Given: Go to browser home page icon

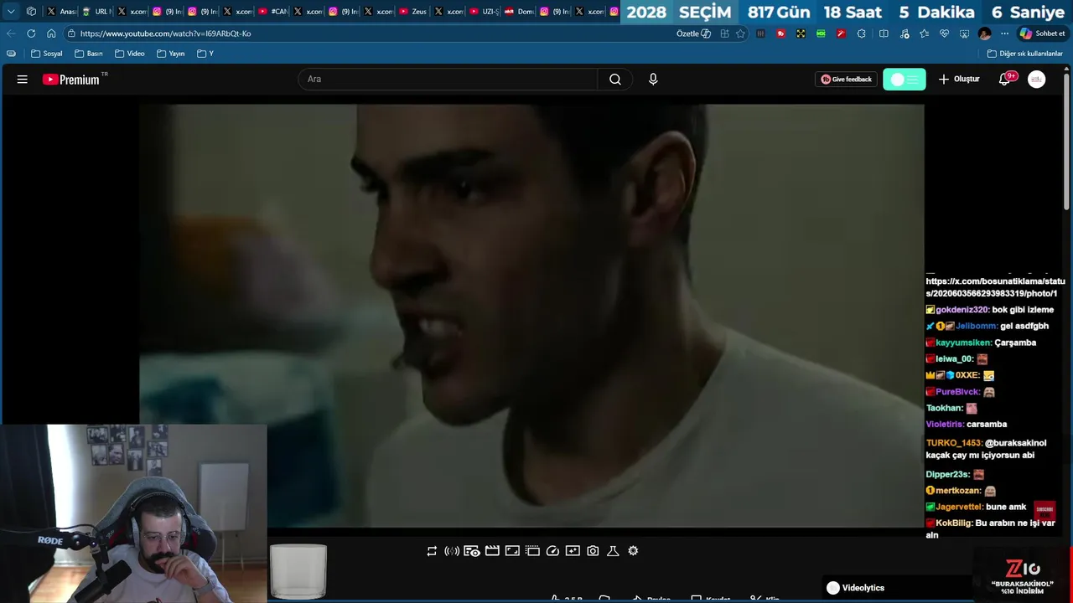Looking at the screenshot, I should click(51, 33).
